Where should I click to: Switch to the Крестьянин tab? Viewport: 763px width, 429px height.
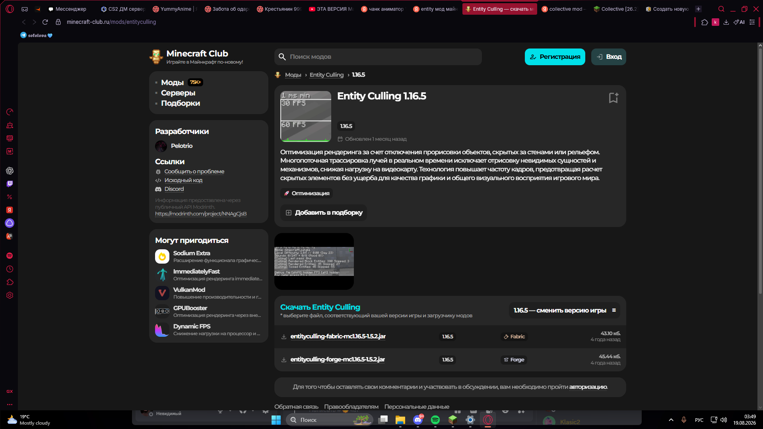(279, 9)
